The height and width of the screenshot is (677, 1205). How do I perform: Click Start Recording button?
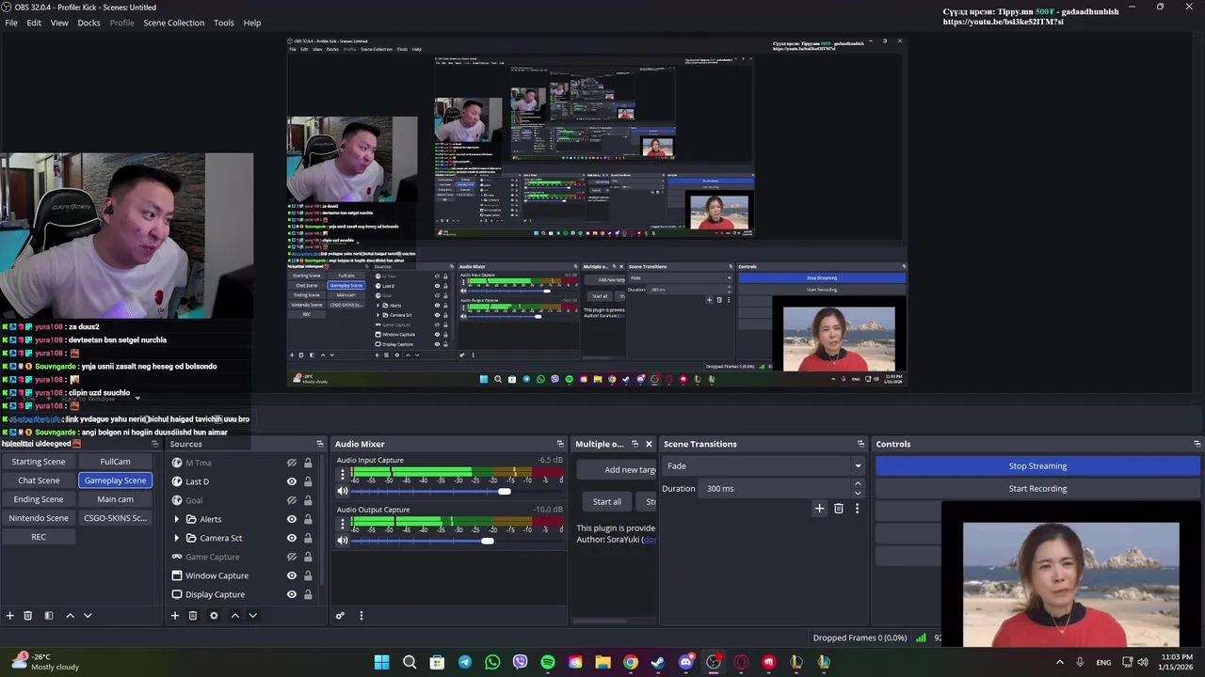coord(1037,489)
